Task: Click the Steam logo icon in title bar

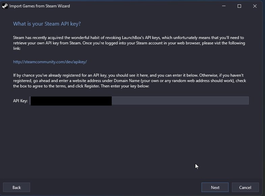Action: point(5,6)
